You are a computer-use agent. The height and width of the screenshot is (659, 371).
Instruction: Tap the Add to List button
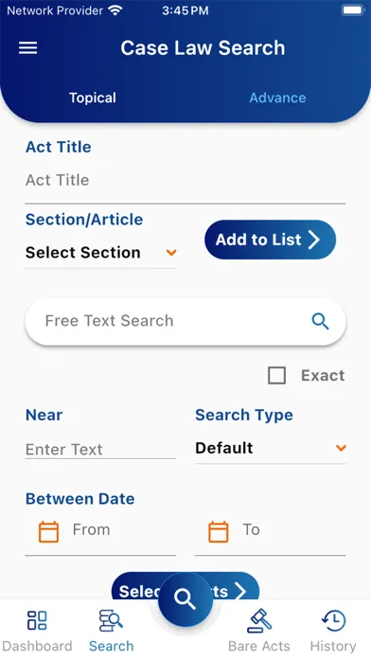coord(270,240)
